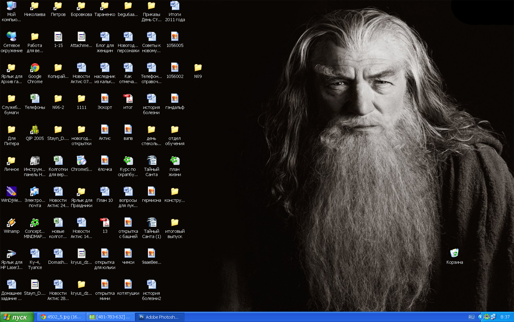Click the RU language indicator
This screenshot has height=322, width=514.
coord(471,317)
